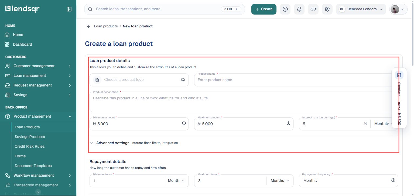Click the user profile photo
Viewport: 414px width, 196px height.
point(395,9)
